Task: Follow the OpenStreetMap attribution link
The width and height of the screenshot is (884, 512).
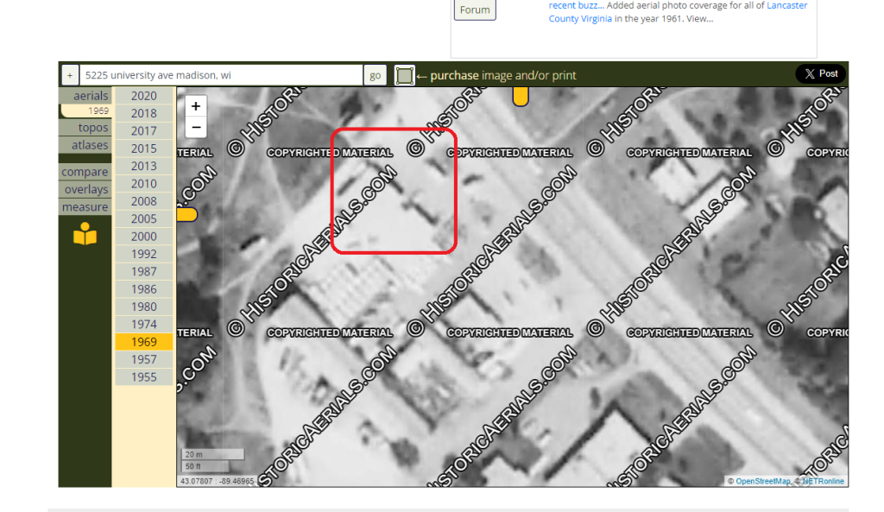Action: pos(762,481)
